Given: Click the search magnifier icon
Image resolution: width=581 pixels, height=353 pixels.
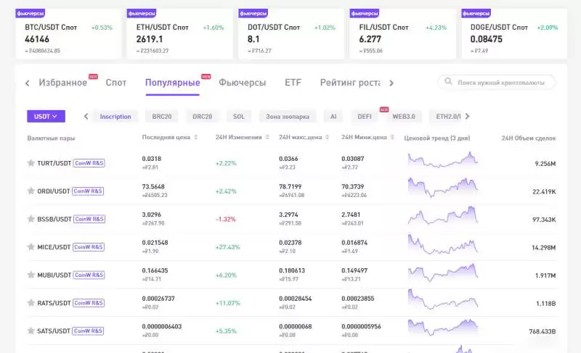Looking at the screenshot, I should coord(447,83).
